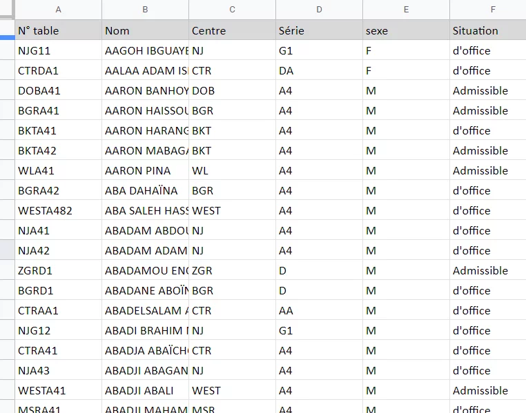Click d'office in BGRA42 row
Screen dimensions: 526x413
[x=488, y=190]
